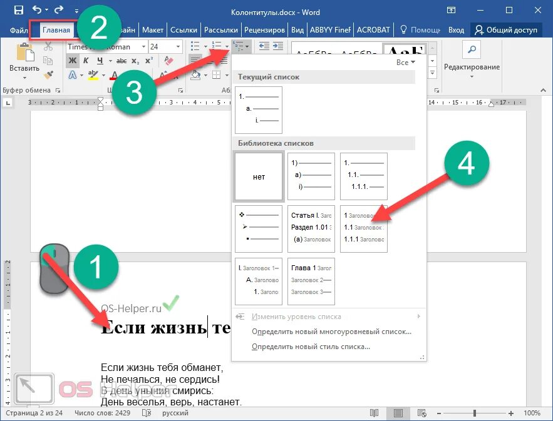Open the shading color dropdown arrow

click(205, 75)
